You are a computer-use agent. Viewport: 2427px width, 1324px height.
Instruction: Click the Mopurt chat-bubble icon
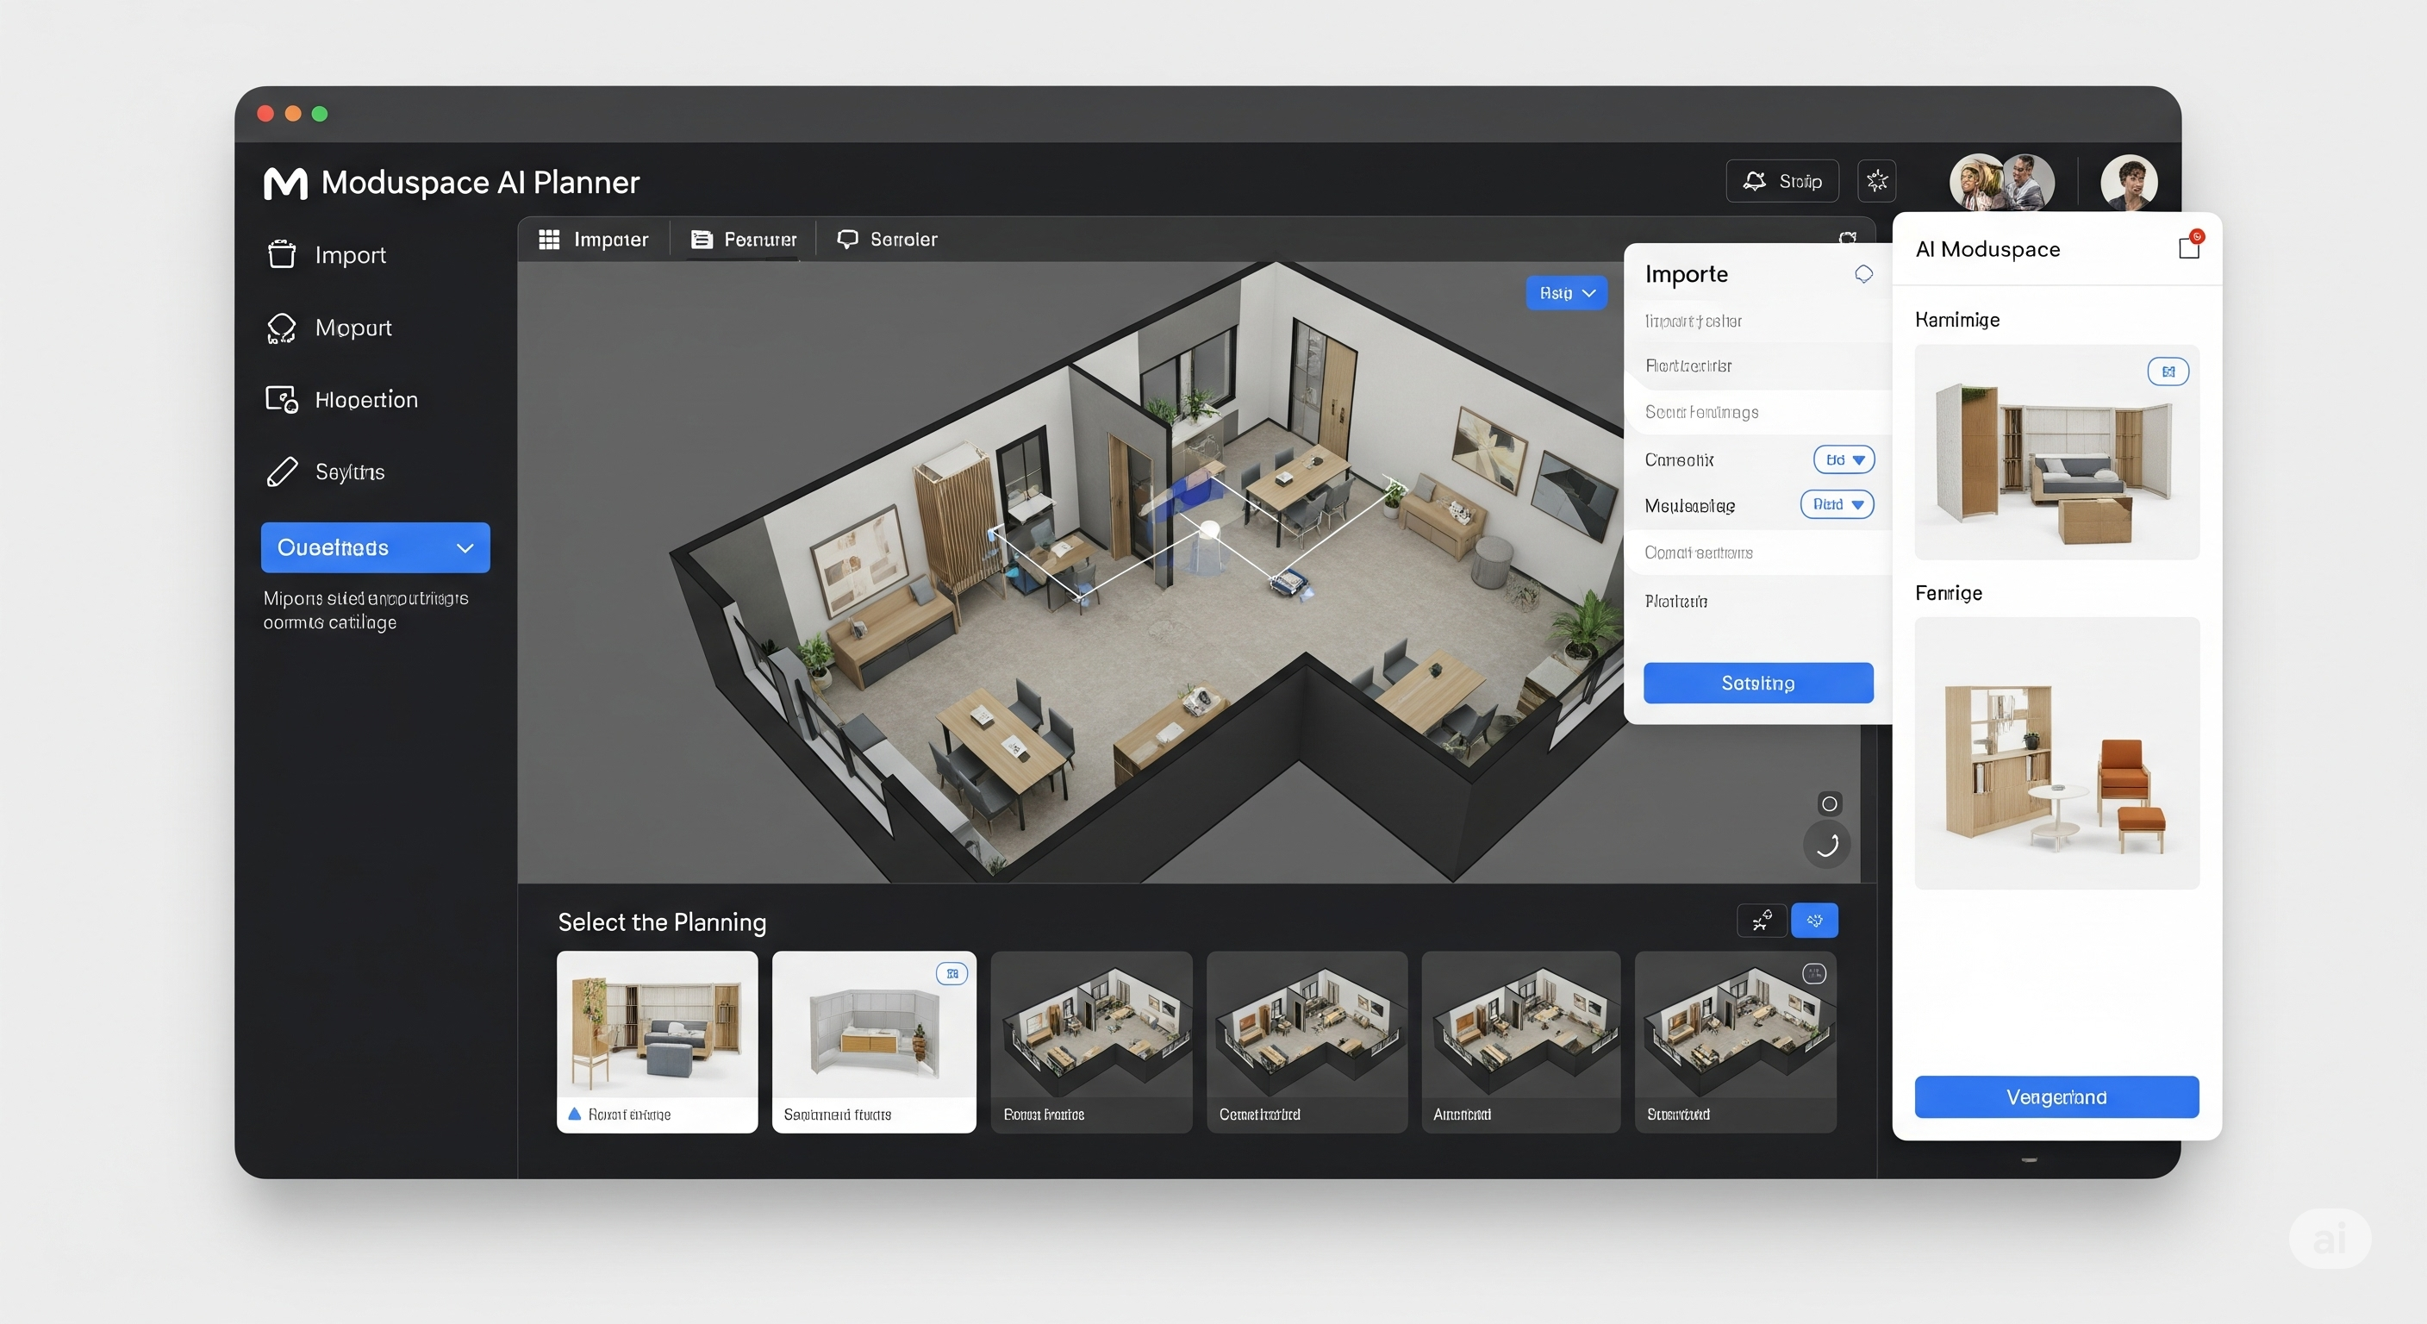[x=281, y=327]
